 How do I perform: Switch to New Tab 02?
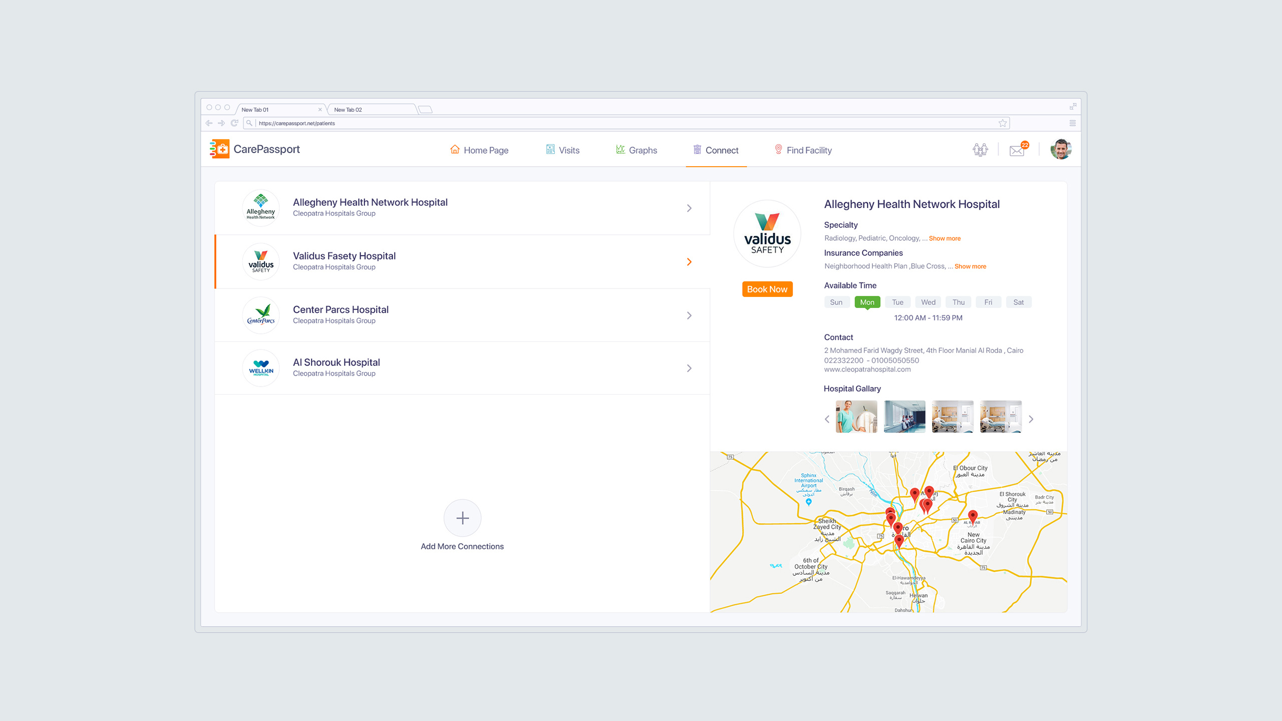(x=372, y=110)
